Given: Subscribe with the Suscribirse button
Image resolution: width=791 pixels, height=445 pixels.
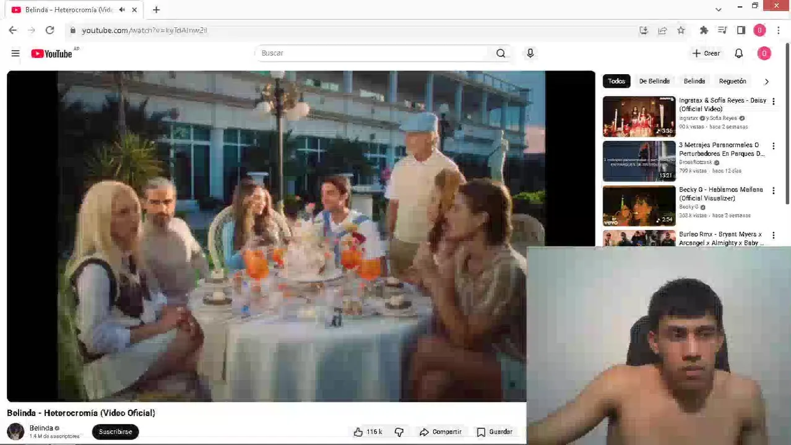Looking at the screenshot, I should pos(116,431).
